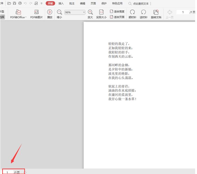Choose 适合宽度 fit width option

[117, 12]
